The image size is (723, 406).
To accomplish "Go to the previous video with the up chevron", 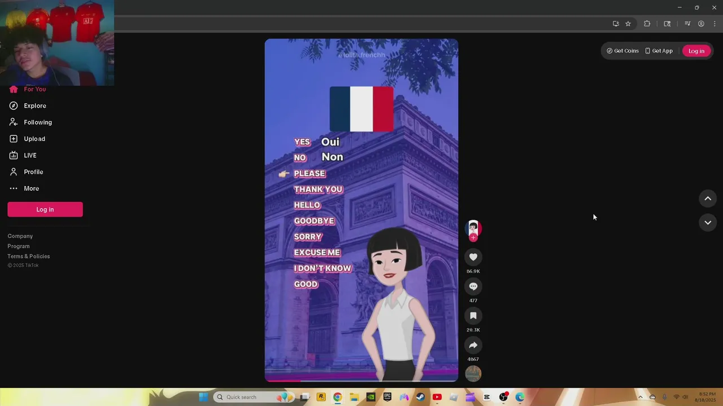I will click(x=708, y=198).
